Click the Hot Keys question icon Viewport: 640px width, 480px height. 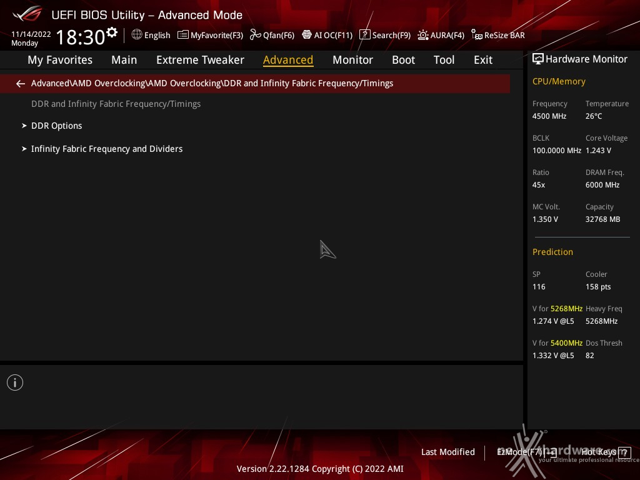pyautogui.click(x=624, y=452)
